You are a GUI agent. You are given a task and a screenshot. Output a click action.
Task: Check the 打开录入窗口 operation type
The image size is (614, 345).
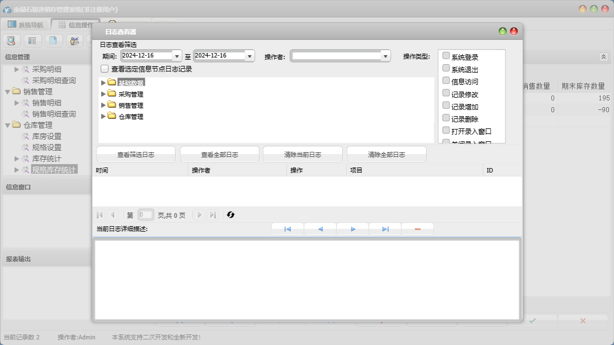click(446, 130)
